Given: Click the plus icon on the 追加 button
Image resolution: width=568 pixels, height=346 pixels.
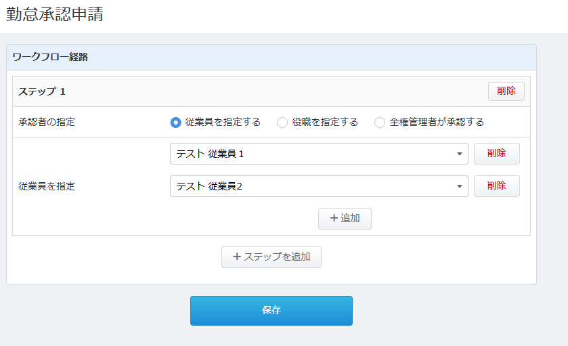Looking at the screenshot, I should pos(334,218).
